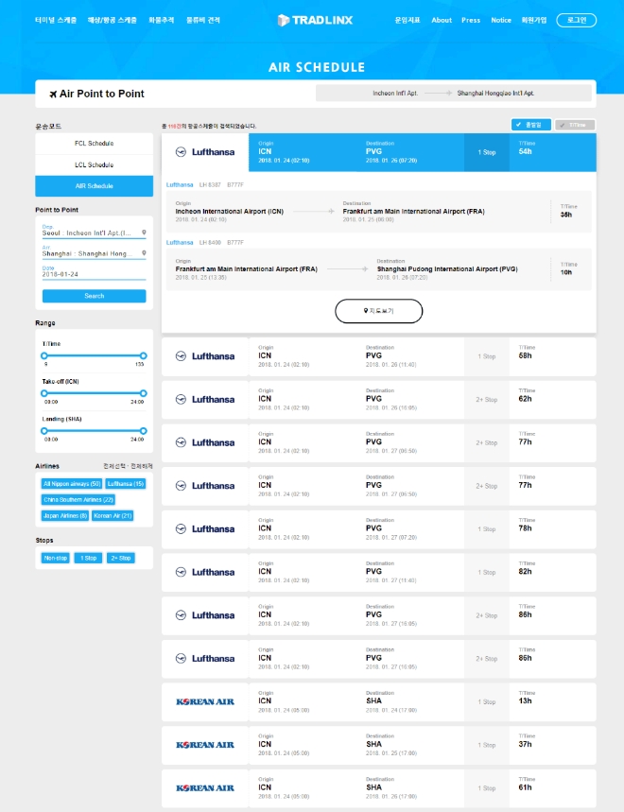Screen dimensions: 624x812
Task: Open the 물류비 견적 menu
Action: (x=203, y=20)
